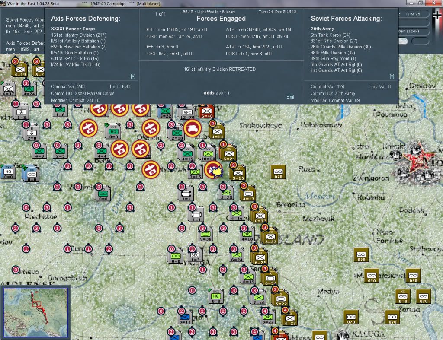
Task: Select the 9=36 panzer counter
Action: (205, 235)
